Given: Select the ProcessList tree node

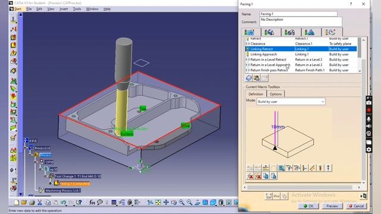Looking at the screenshot, I should pos(42,148).
